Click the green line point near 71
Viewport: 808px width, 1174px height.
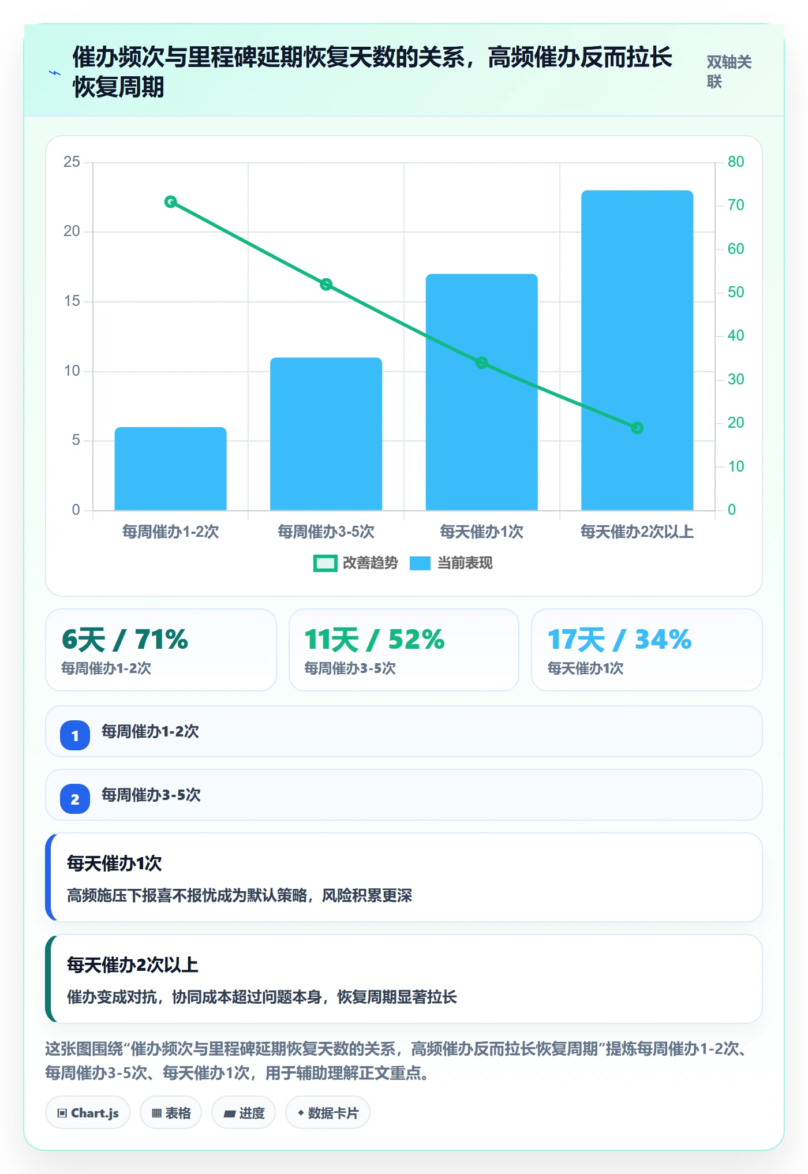click(x=170, y=201)
